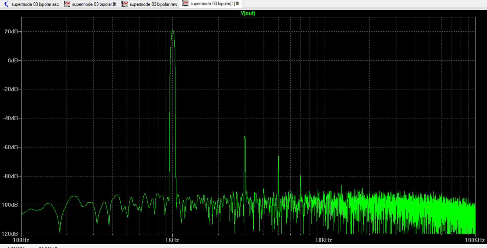Click the V(out) trace label
Viewport: 487px width, 248px height.
tap(248, 13)
